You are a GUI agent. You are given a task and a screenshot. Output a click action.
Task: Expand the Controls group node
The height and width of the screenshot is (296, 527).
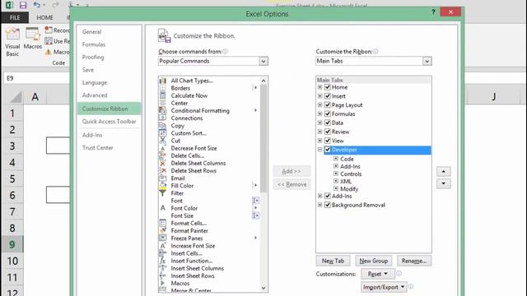(x=336, y=173)
